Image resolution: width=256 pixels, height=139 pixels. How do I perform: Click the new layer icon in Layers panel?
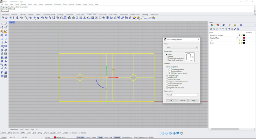pyautogui.click(x=211, y=29)
